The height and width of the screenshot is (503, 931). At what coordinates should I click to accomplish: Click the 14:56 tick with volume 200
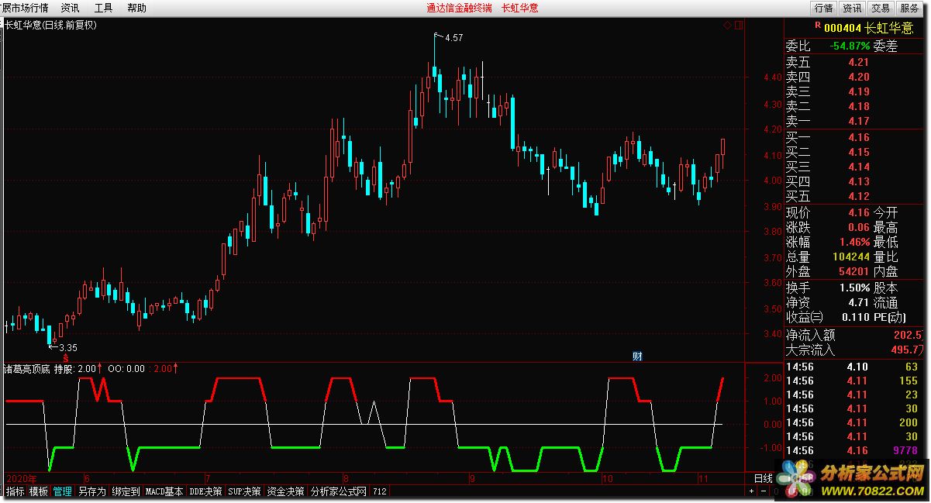pyautogui.click(x=853, y=422)
